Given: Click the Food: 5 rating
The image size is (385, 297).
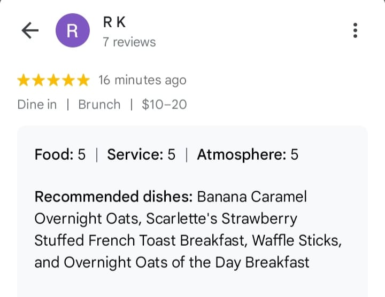Looking at the screenshot, I should [60, 155].
